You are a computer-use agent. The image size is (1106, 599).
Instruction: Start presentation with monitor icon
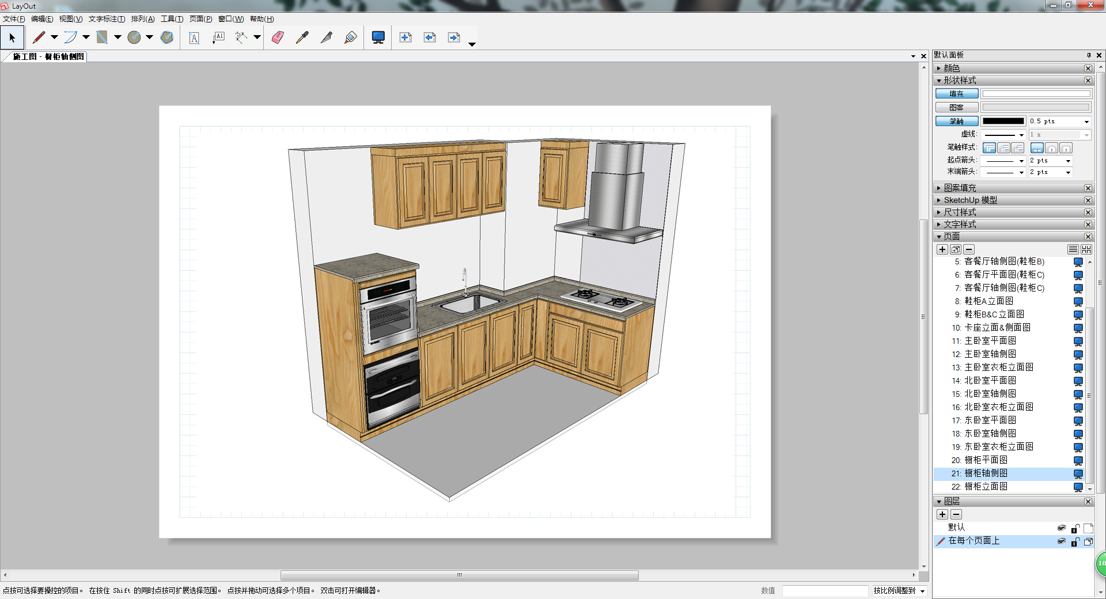tap(378, 38)
